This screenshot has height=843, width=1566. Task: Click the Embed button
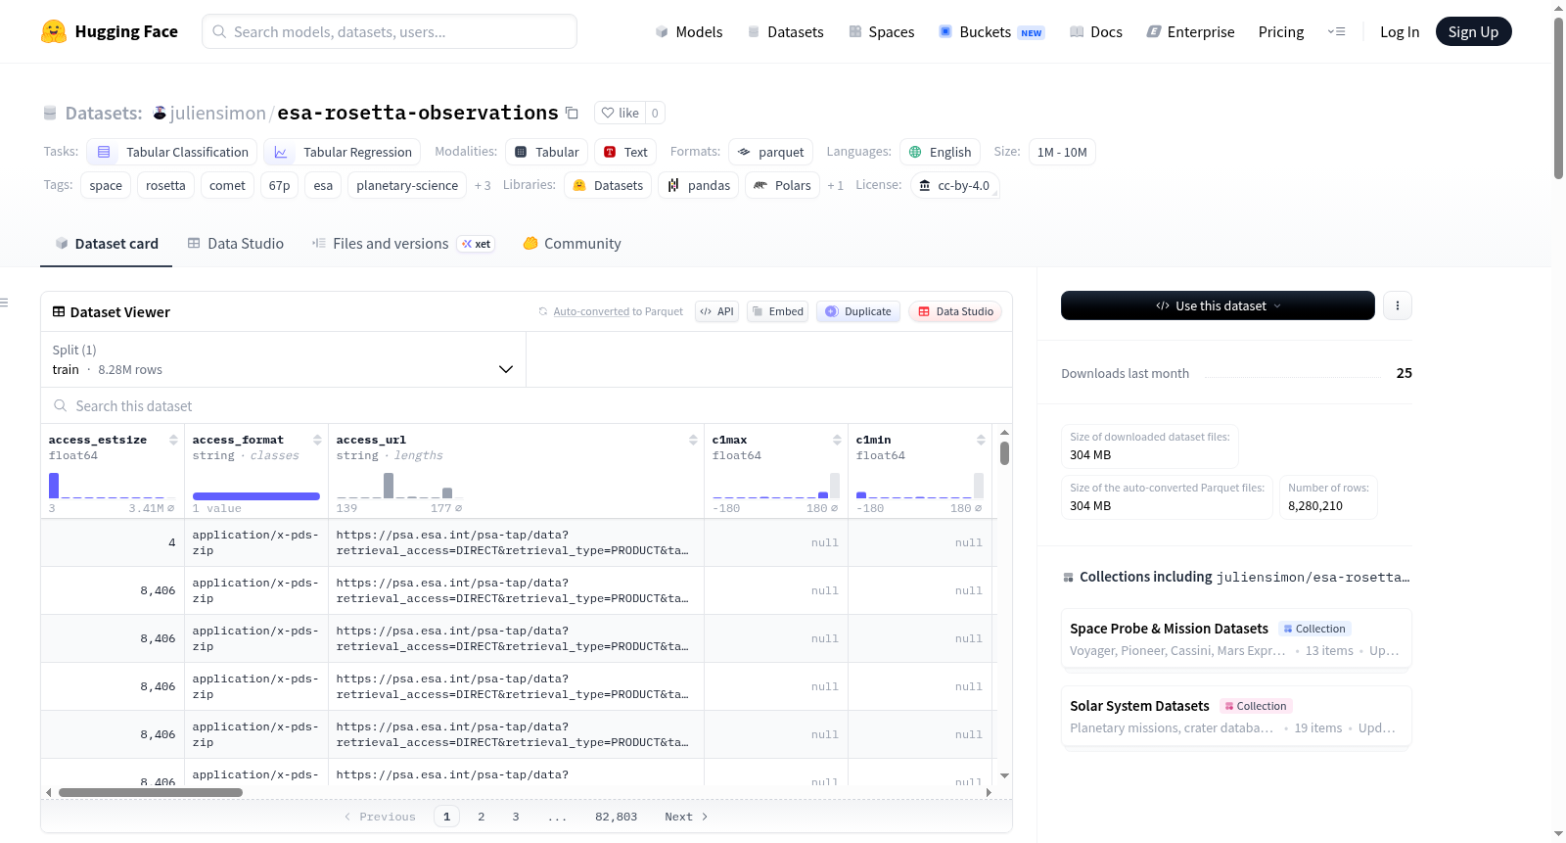777,311
